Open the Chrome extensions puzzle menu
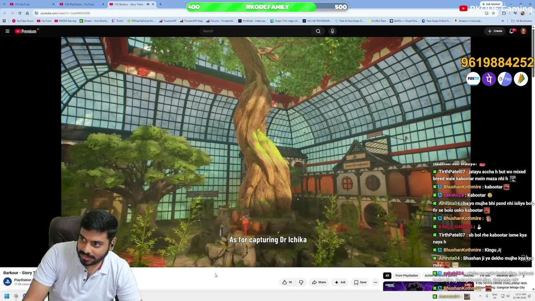The height and width of the screenshot is (301, 535). pyautogui.click(x=504, y=13)
